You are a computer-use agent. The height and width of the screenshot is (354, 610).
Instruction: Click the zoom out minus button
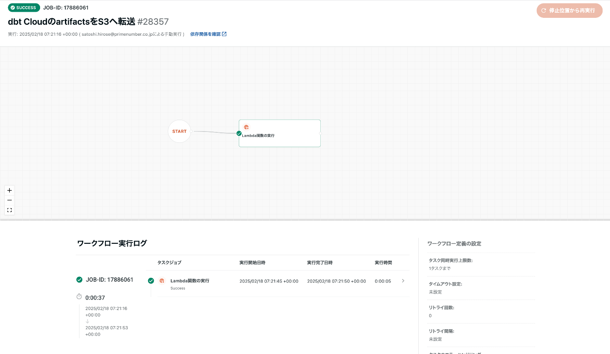tap(10, 200)
